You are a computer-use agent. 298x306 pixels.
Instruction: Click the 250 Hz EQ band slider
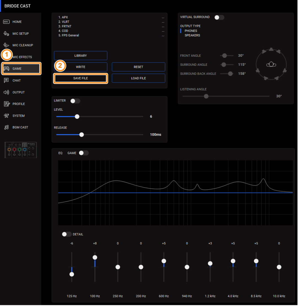[x=118, y=267]
